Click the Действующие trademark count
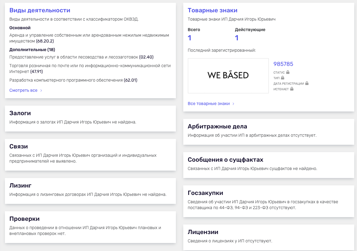Viewport: 357px width, 251px height. 237,38
